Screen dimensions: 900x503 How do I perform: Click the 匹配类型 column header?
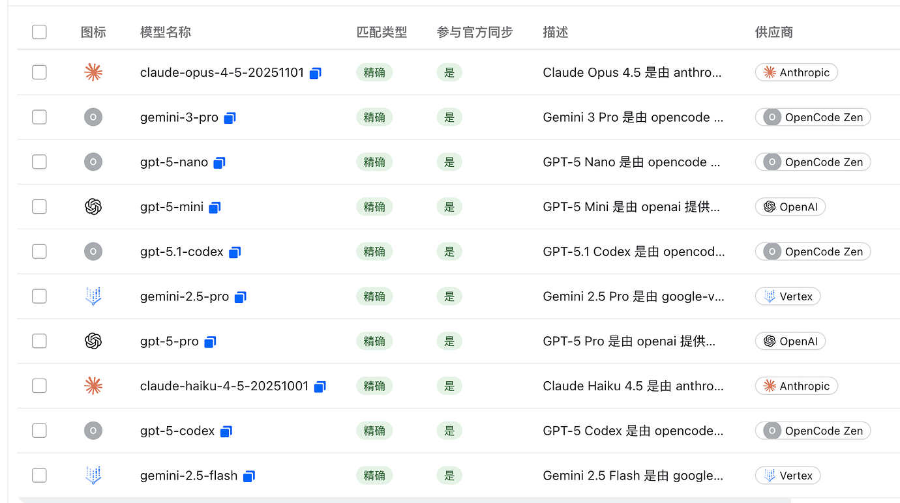(x=382, y=32)
